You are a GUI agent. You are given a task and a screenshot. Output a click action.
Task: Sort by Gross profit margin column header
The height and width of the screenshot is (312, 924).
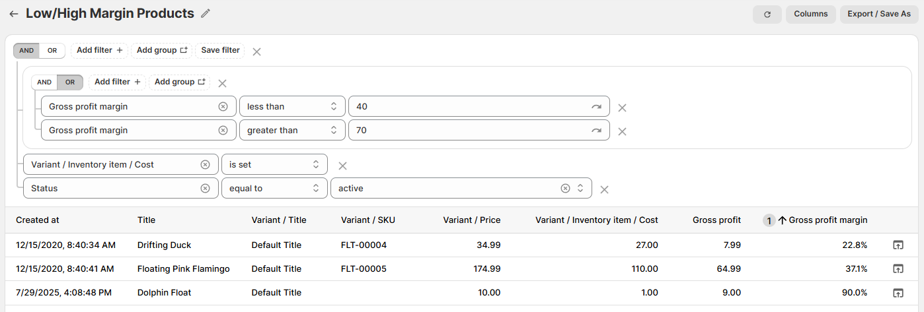coord(828,220)
